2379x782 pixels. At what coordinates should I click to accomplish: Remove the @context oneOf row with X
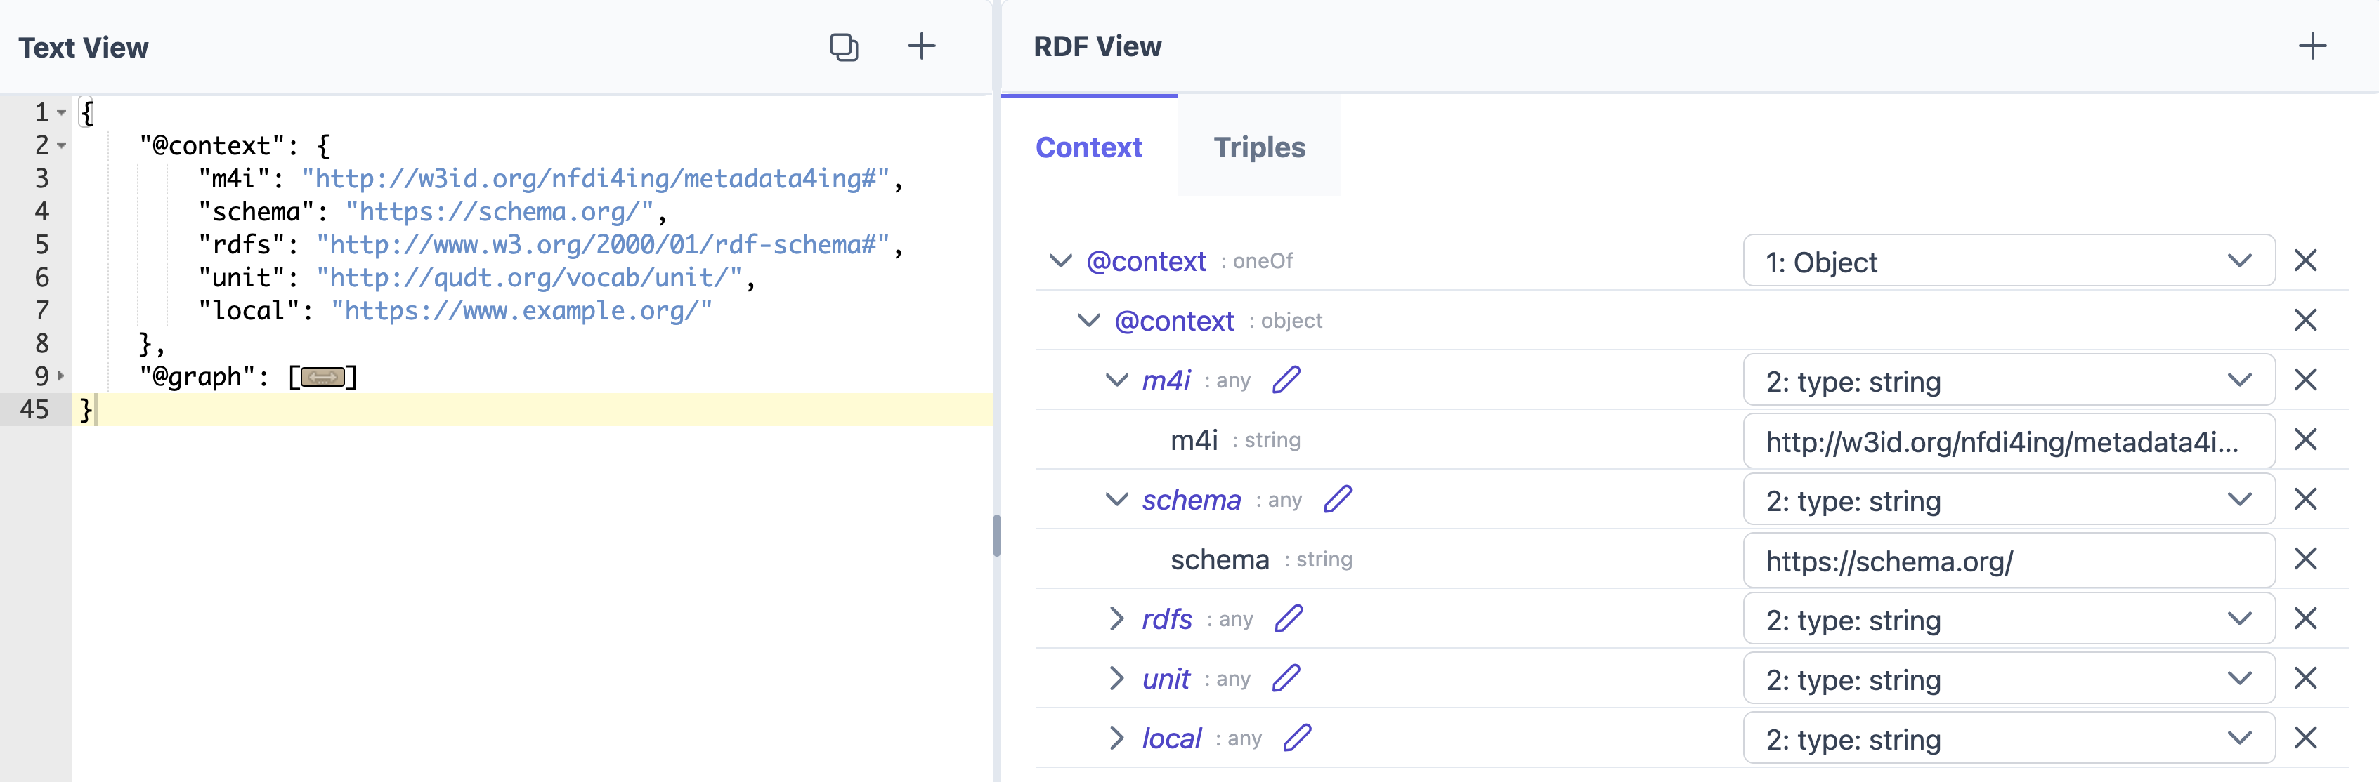point(2306,261)
